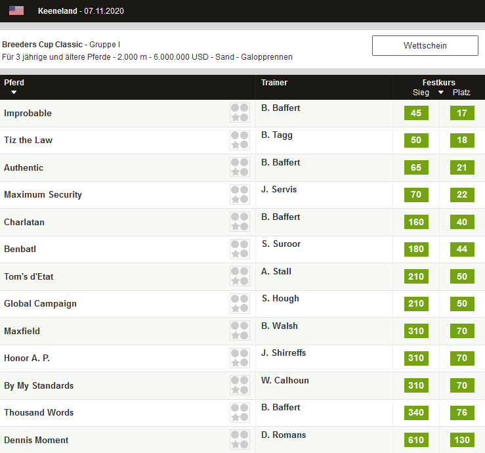Select win odds 340 for Thousand Words
The height and width of the screenshot is (453, 485).
(x=416, y=412)
